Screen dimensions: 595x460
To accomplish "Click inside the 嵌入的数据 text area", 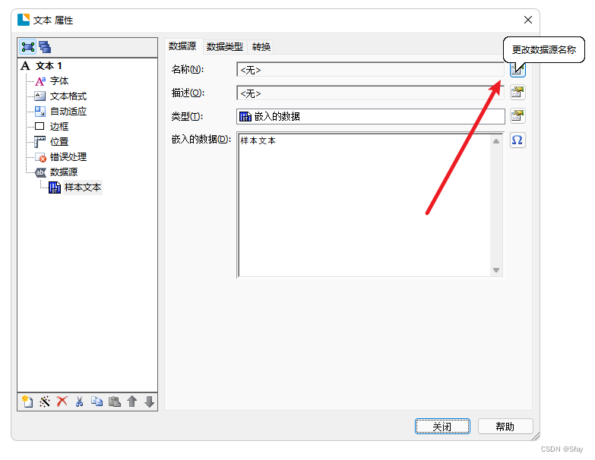I will coord(364,205).
